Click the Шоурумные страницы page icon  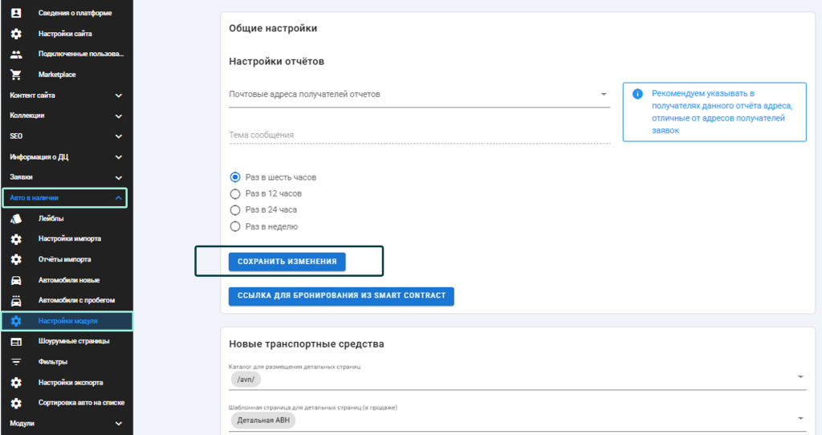(x=16, y=341)
